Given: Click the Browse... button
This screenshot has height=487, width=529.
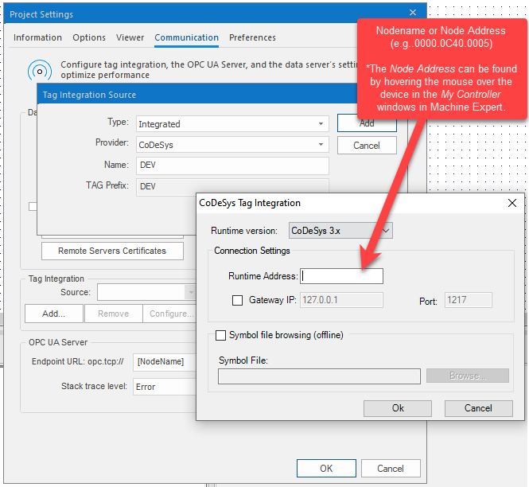Looking at the screenshot, I should click(468, 376).
